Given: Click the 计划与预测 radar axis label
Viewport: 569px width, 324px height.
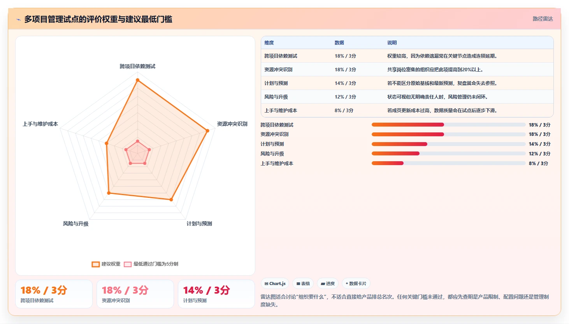Looking at the screenshot, I should pyautogui.click(x=199, y=224).
